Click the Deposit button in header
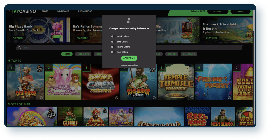 click(x=240, y=12)
